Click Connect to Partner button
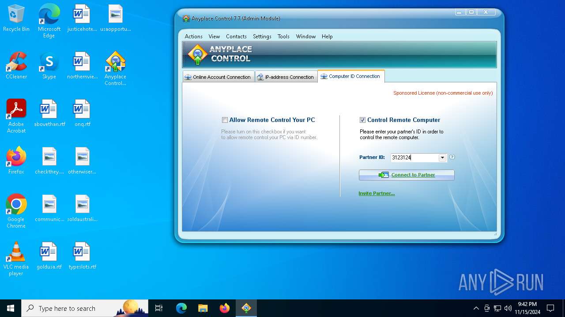Image resolution: width=565 pixels, height=317 pixels. tap(407, 175)
